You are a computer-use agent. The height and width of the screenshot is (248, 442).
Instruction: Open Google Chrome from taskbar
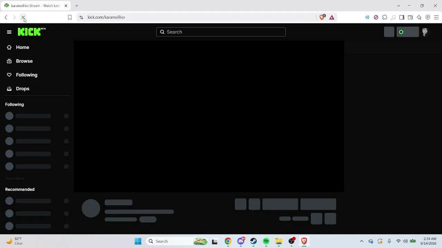tap(228, 241)
